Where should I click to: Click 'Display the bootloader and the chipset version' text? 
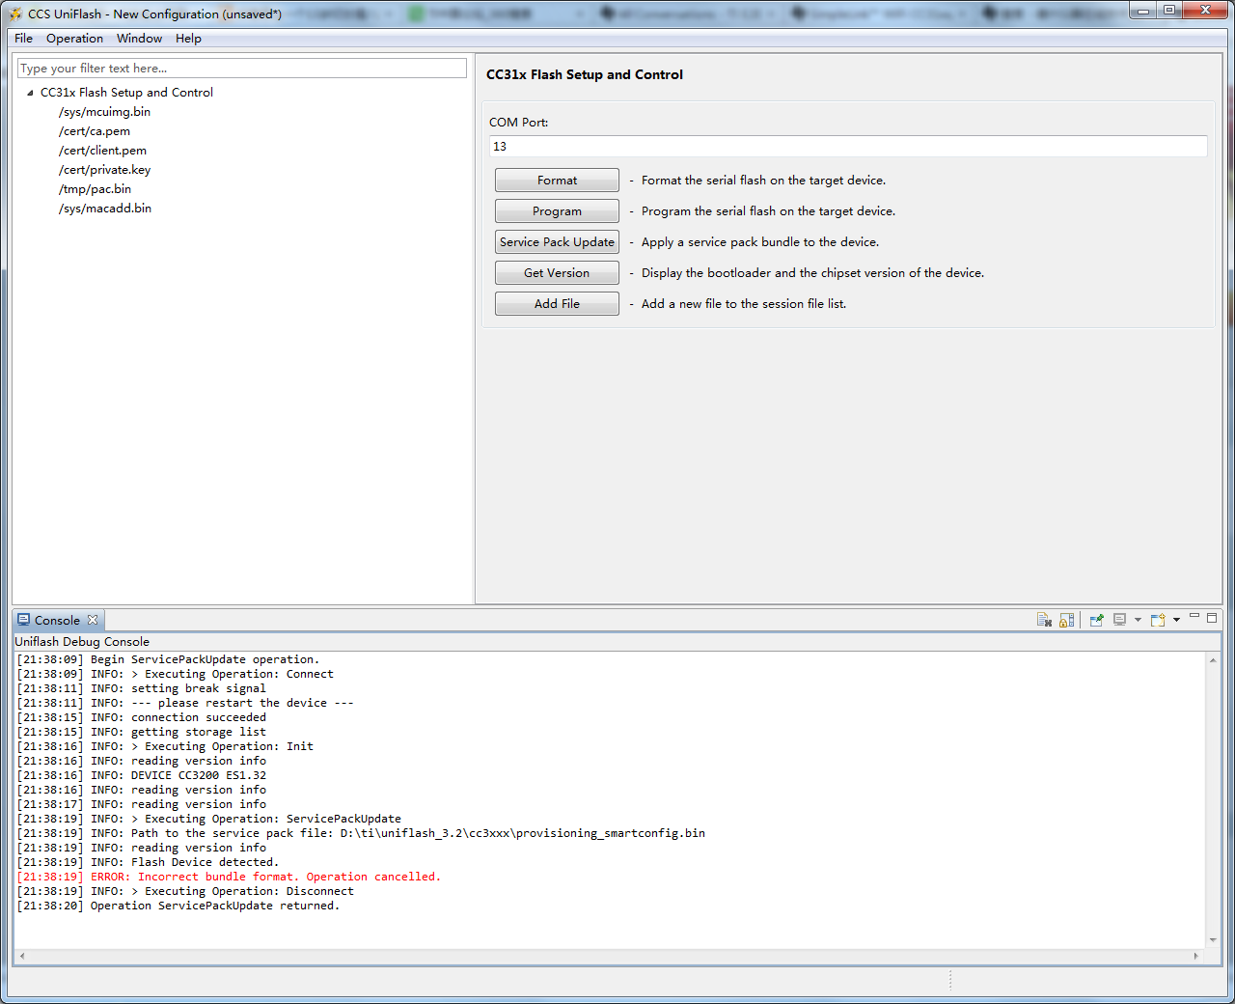click(x=812, y=273)
